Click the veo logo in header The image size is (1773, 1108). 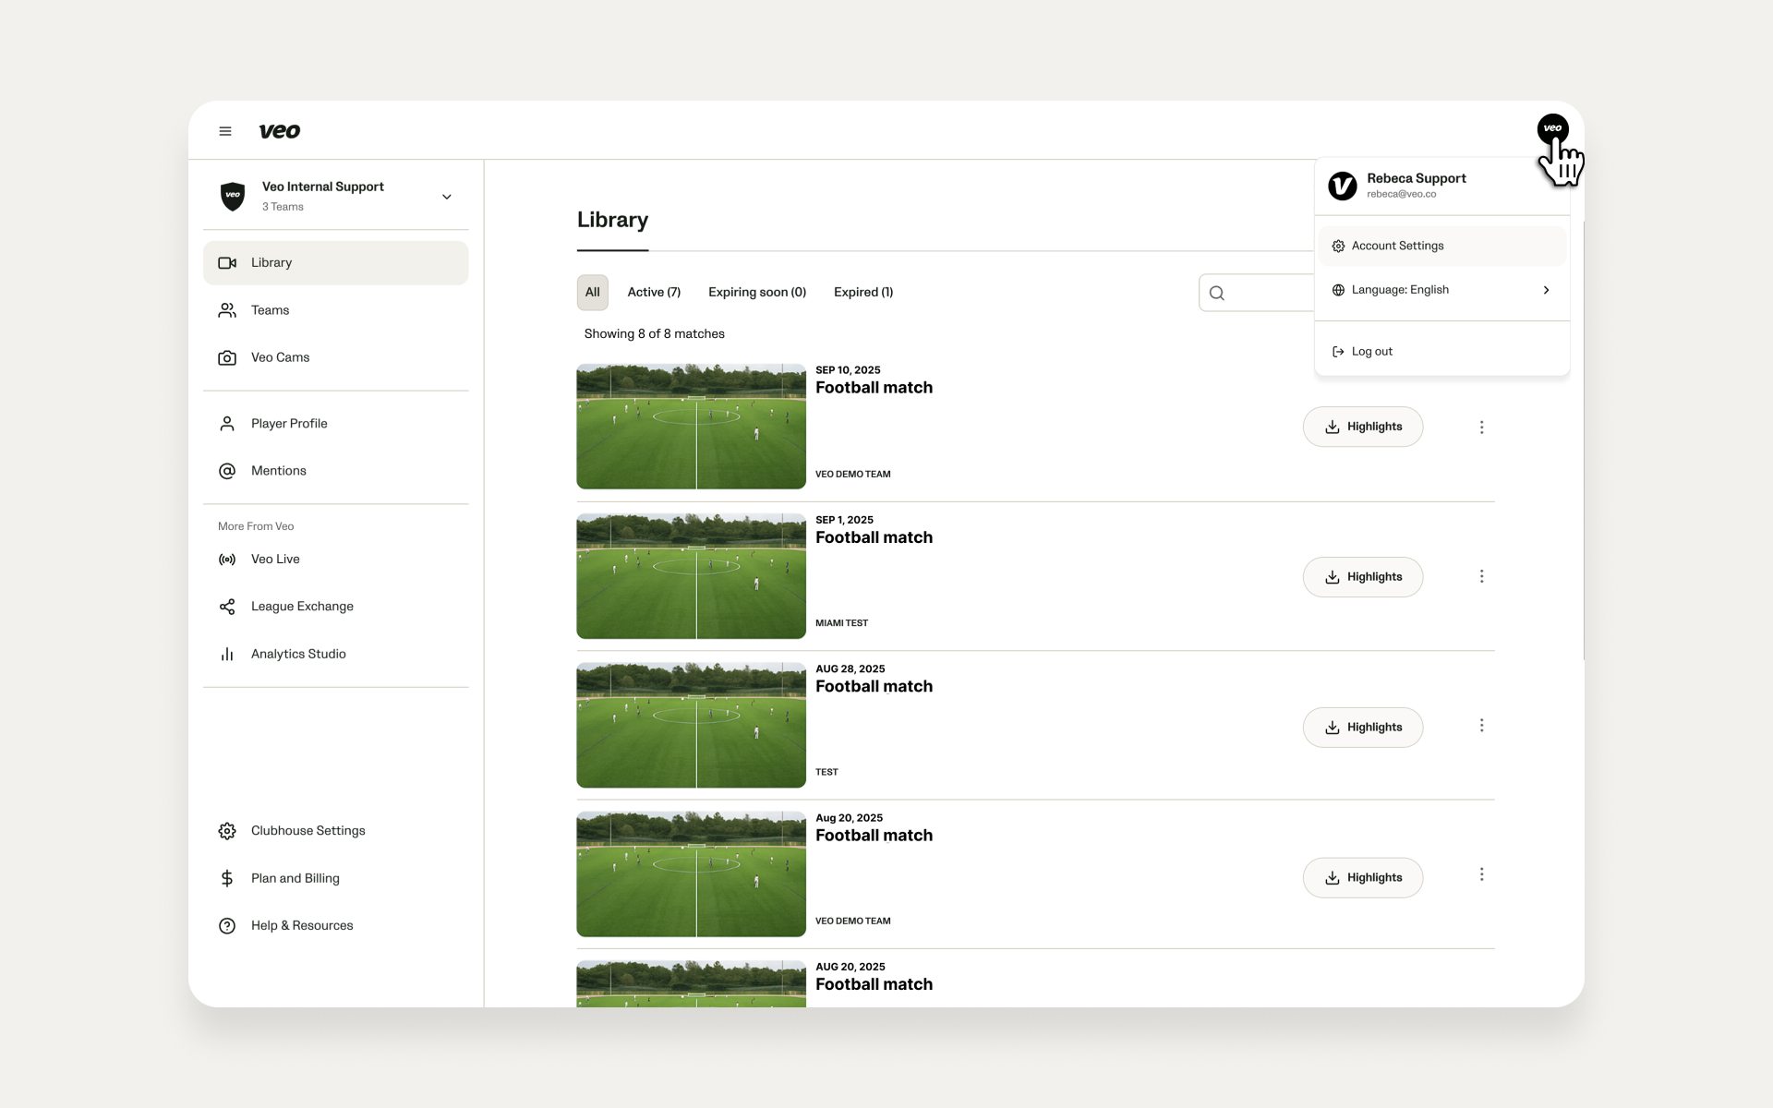[279, 131]
